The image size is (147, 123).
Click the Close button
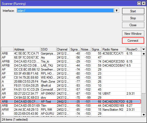[133, 25]
